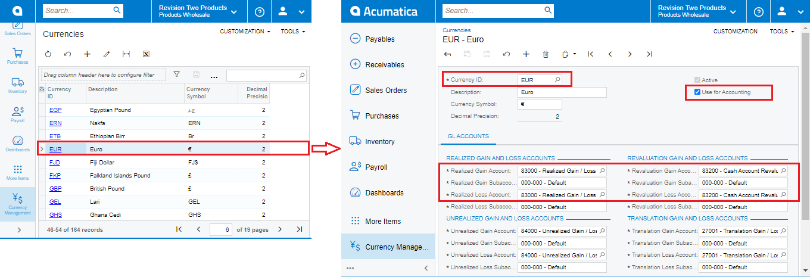The height and width of the screenshot is (277, 810).
Task: Go to first page of Currencies list
Action: click(x=179, y=229)
